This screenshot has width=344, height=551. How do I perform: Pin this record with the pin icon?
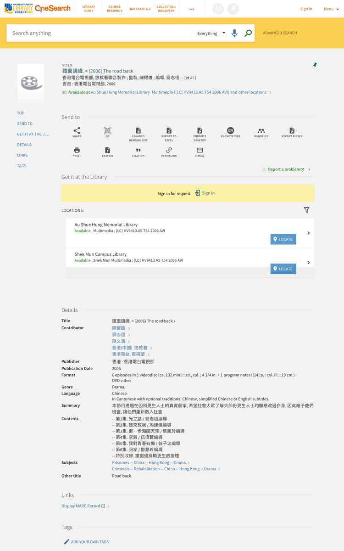pos(315,65)
